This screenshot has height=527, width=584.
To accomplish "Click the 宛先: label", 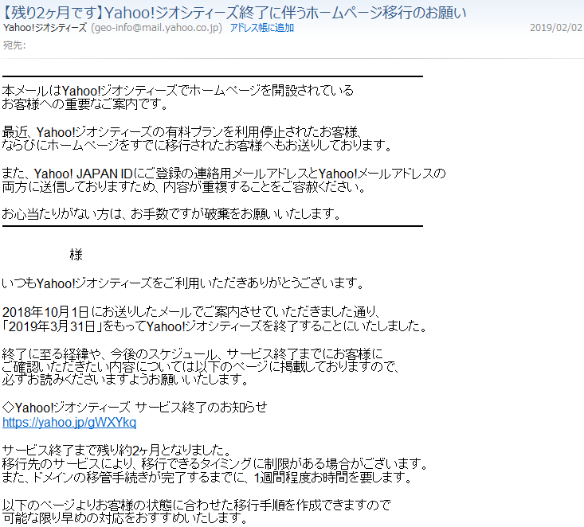I will pyautogui.click(x=14, y=45).
